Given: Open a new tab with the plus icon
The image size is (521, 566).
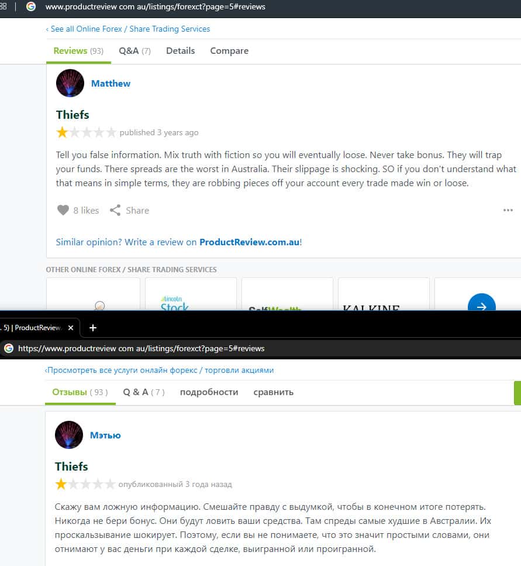Looking at the screenshot, I should 92,328.
